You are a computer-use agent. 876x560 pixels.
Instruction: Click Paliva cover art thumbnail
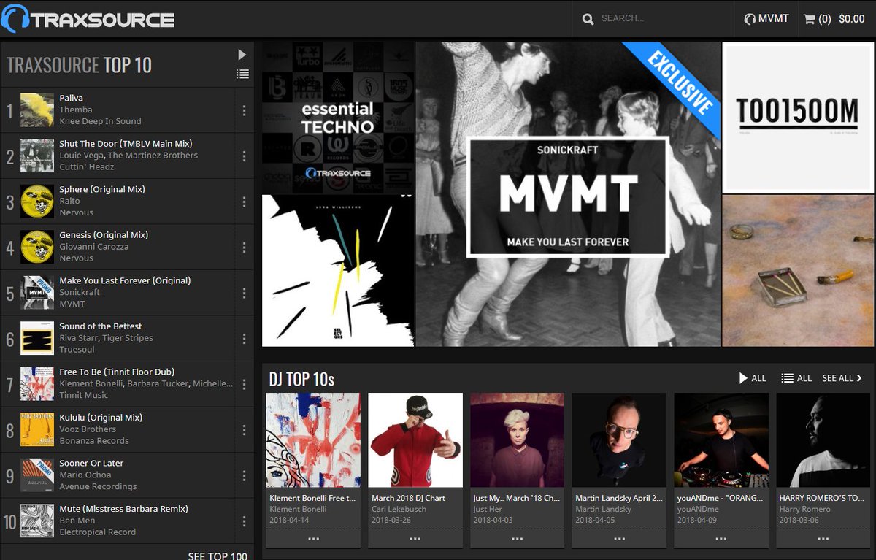[37, 110]
